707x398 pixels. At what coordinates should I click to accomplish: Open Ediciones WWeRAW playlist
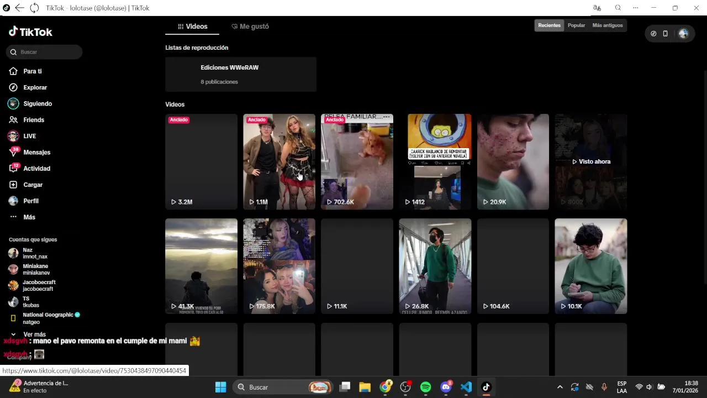241,74
